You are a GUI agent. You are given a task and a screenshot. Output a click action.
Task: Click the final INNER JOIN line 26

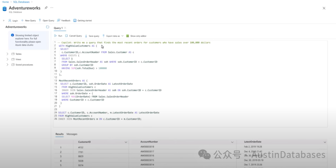tap(100, 119)
